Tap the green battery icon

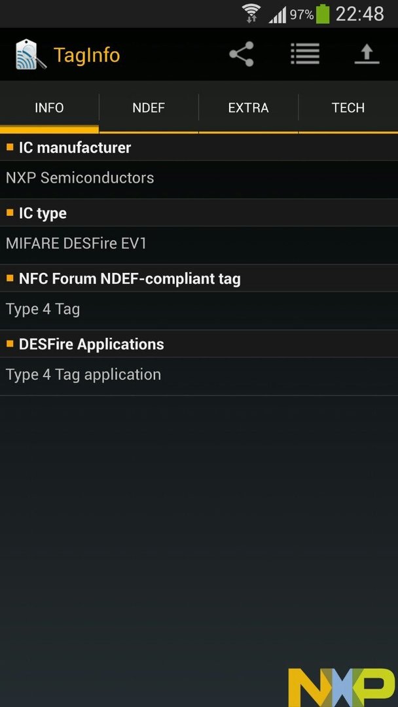pyautogui.click(x=322, y=14)
